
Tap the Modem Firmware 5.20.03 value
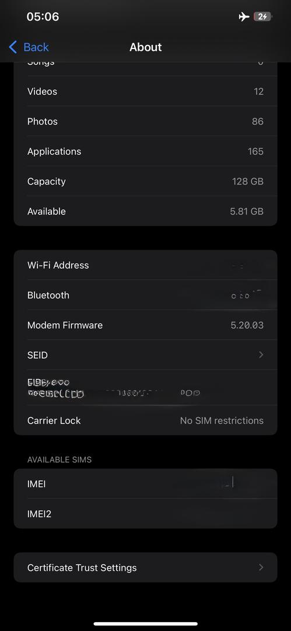point(247,325)
